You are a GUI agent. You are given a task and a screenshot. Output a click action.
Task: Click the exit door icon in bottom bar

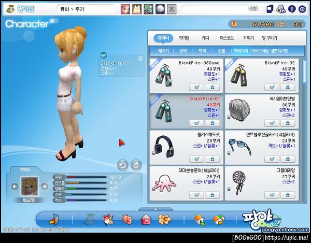coord(54,219)
